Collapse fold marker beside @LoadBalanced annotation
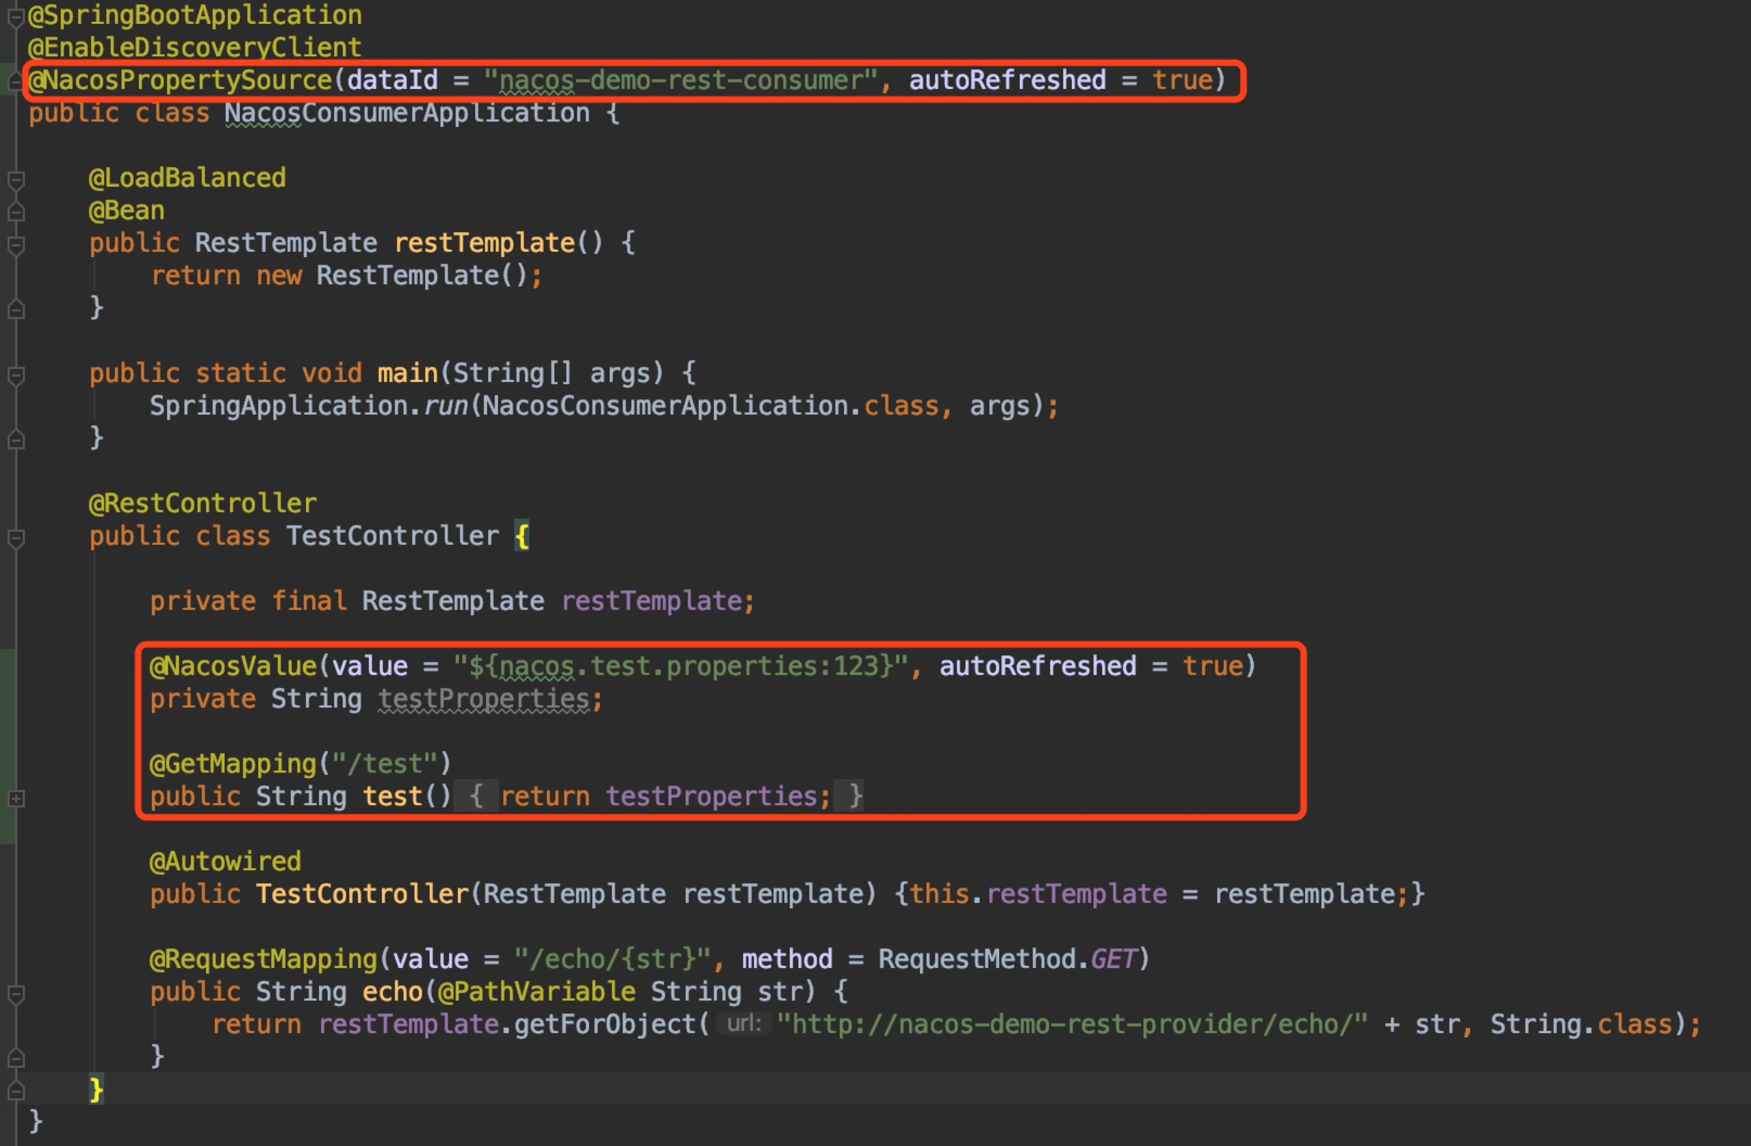Screen dimensions: 1751x1146 [16, 180]
